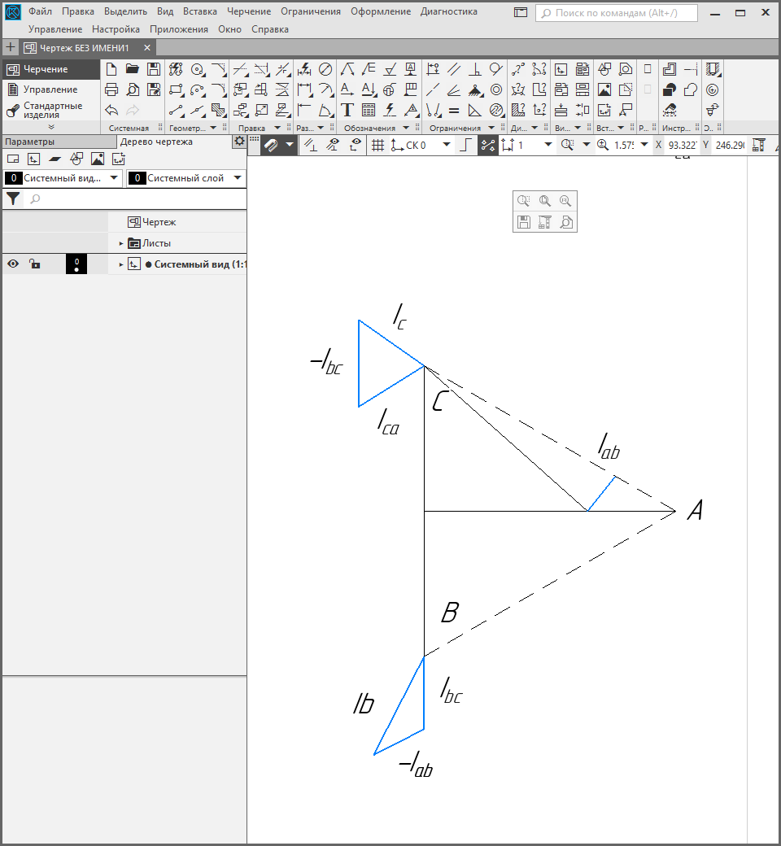
Task: Select the Text tool with the T icon
Action: coord(347,110)
